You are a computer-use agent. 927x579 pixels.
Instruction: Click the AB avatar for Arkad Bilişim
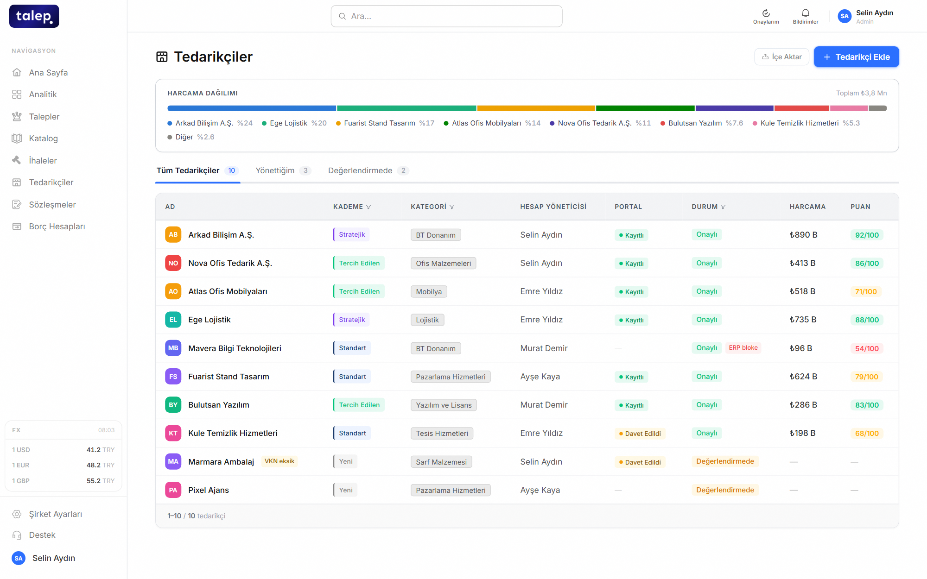pos(173,234)
